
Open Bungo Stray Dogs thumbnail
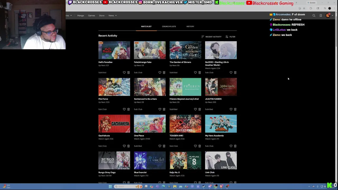pos(114,160)
